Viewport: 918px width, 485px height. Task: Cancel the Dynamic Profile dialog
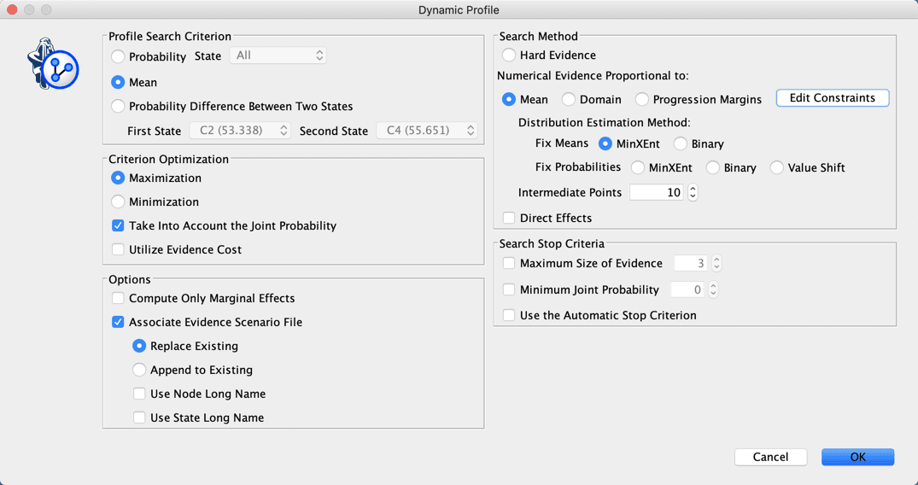pos(770,457)
